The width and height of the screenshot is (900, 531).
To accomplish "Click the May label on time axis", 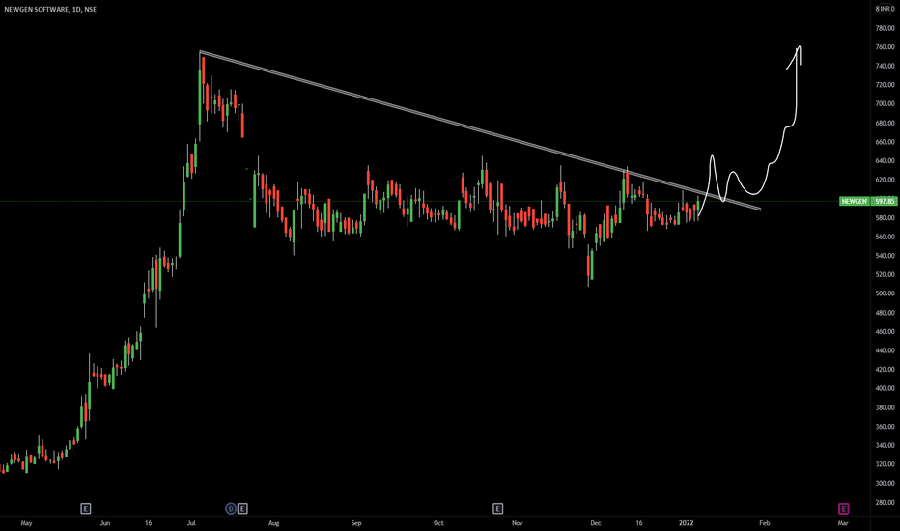I will pos(26,523).
